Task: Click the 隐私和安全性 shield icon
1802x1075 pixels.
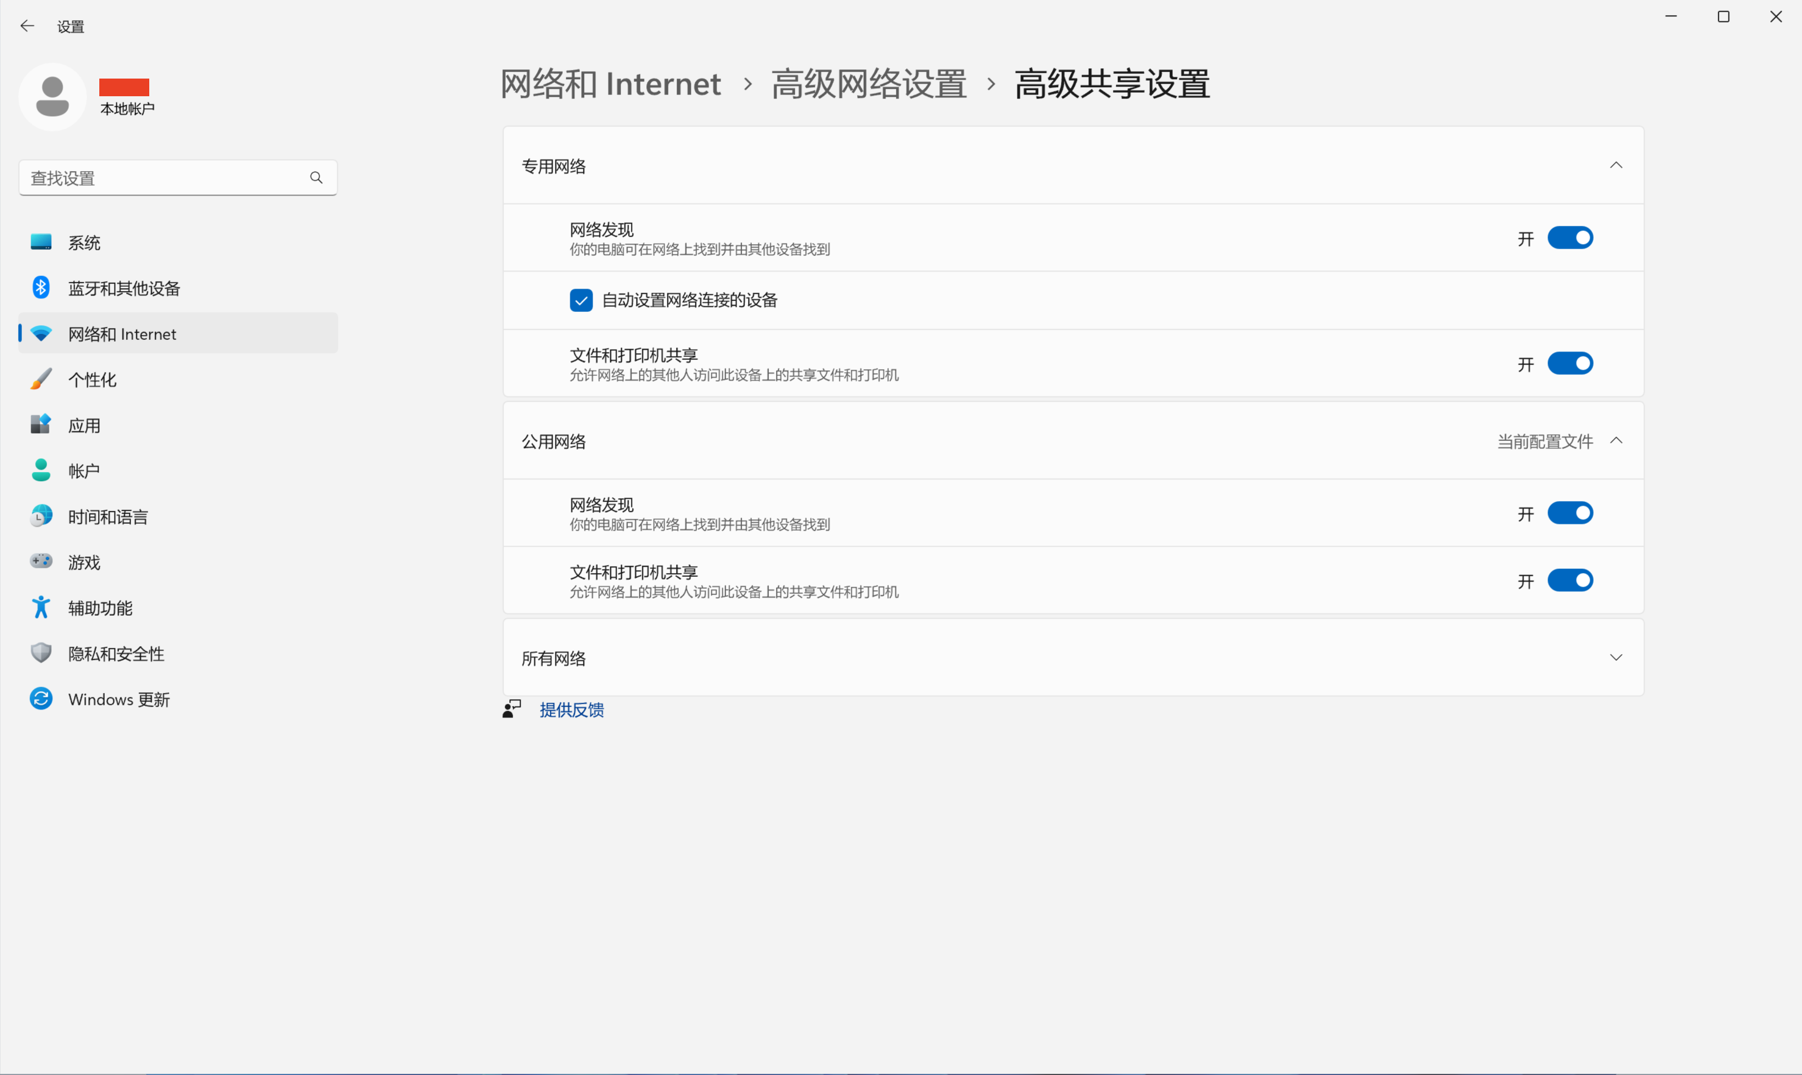Action: [41, 653]
